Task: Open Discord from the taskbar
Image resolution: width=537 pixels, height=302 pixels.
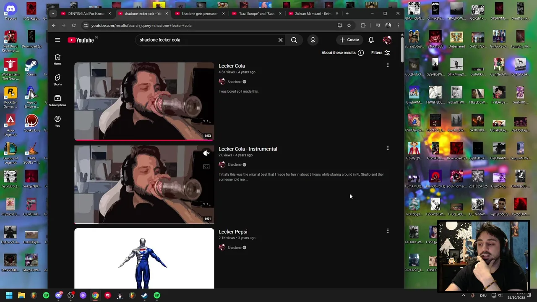Action: point(58,295)
